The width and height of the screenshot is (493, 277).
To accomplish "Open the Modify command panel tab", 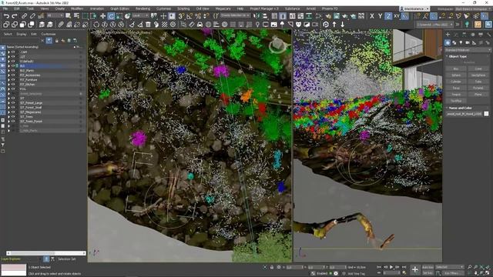I will (456, 34).
